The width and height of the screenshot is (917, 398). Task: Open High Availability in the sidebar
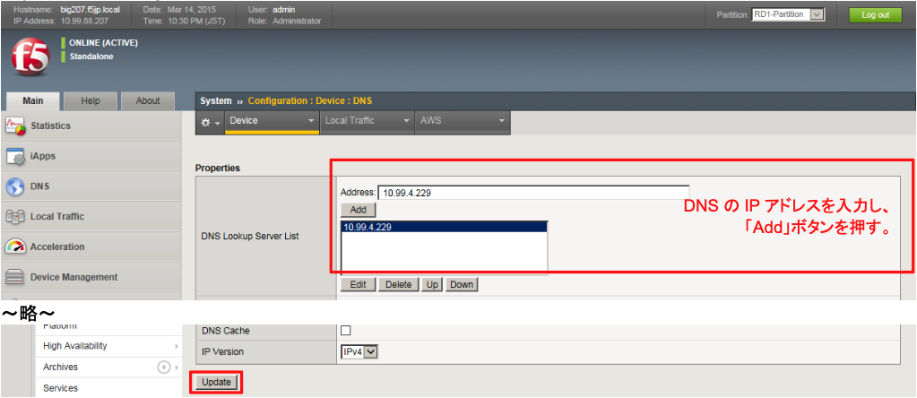click(x=75, y=346)
